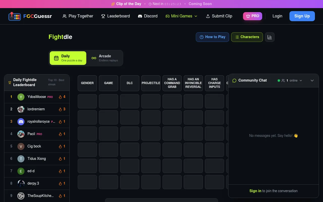This screenshot has height=202, width=323.
Task: Click the HAS CHARGE INPUTS header
Action: click(214, 83)
